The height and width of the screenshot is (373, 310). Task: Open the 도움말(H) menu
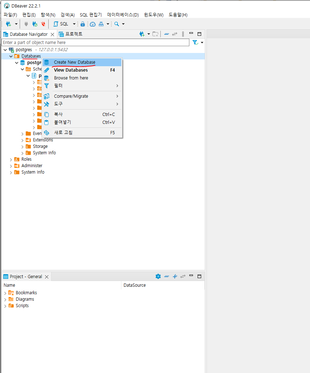pos(178,15)
